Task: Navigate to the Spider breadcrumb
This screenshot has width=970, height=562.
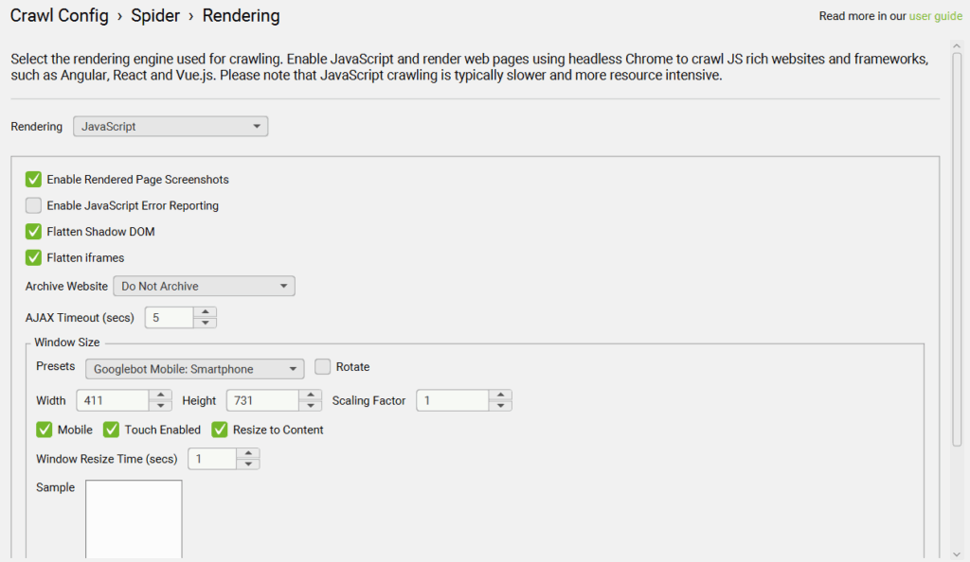Action: pyautogui.click(x=155, y=15)
